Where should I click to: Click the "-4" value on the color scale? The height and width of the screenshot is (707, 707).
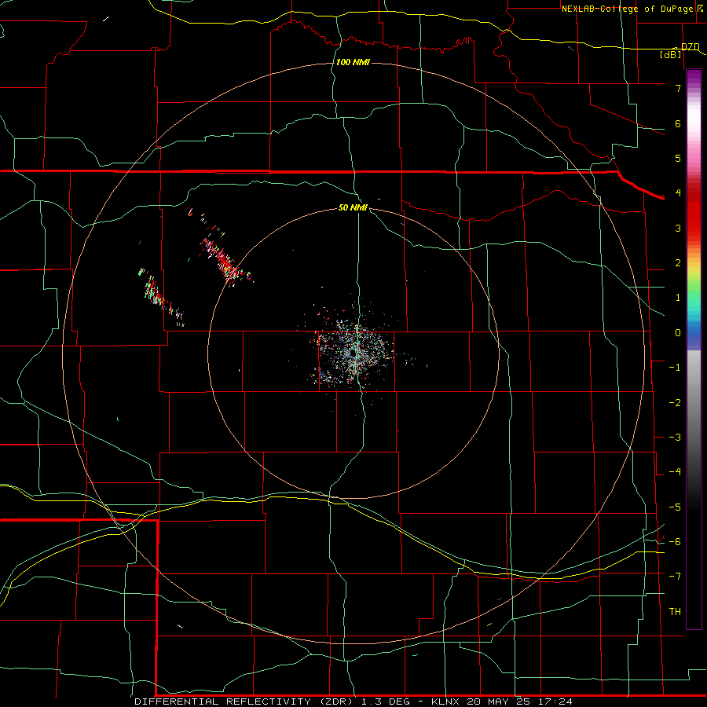point(675,472)
